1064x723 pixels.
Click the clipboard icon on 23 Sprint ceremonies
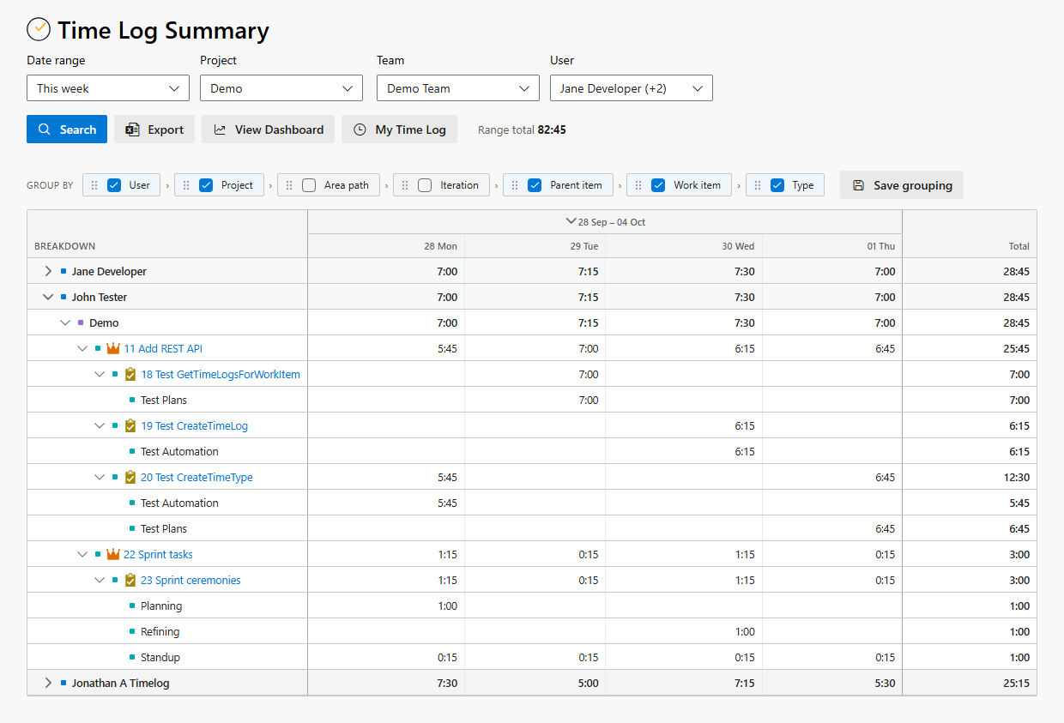click(x=130, y=580)
